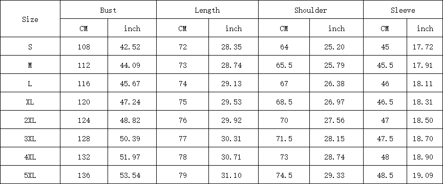Screen dimensions: 443x184
Task: Click the 3XL size row label
Action: point(30,139)
